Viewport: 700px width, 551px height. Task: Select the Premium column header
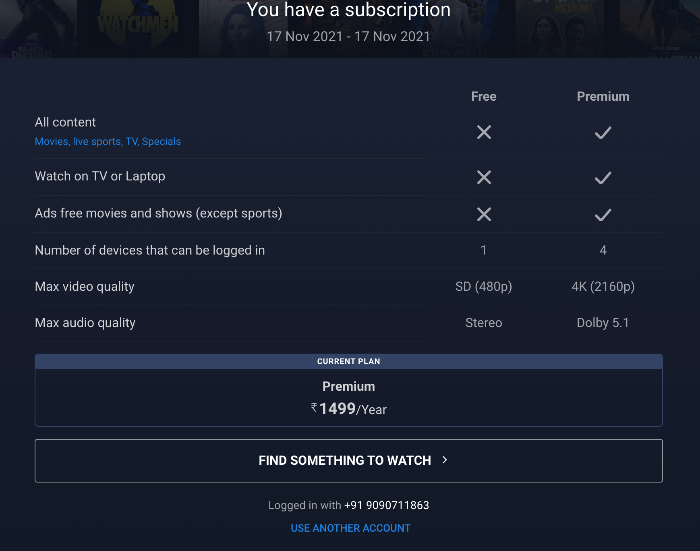603,96
